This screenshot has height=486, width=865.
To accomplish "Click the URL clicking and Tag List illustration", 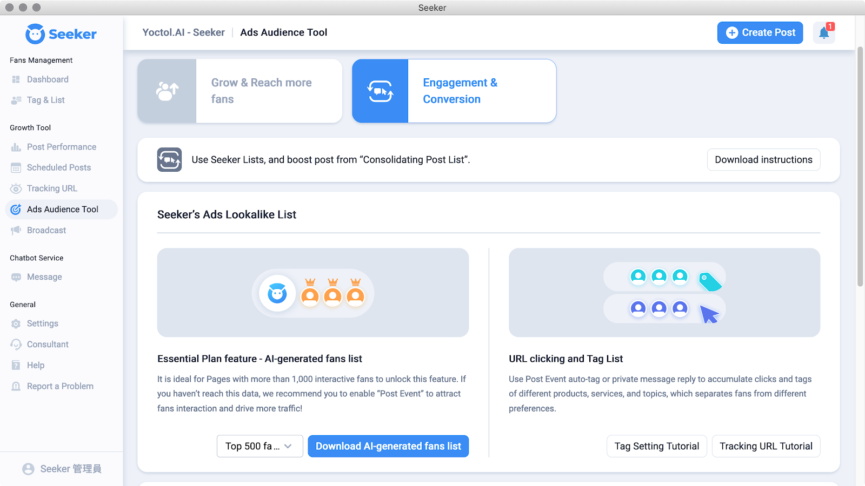I will 664,293.
